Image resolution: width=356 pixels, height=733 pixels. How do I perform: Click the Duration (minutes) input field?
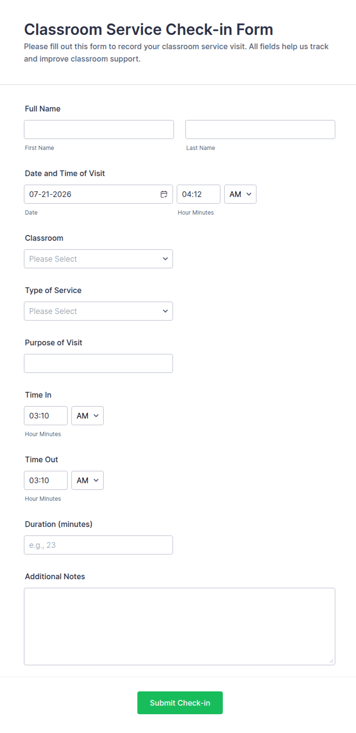[x=98, y=545]
